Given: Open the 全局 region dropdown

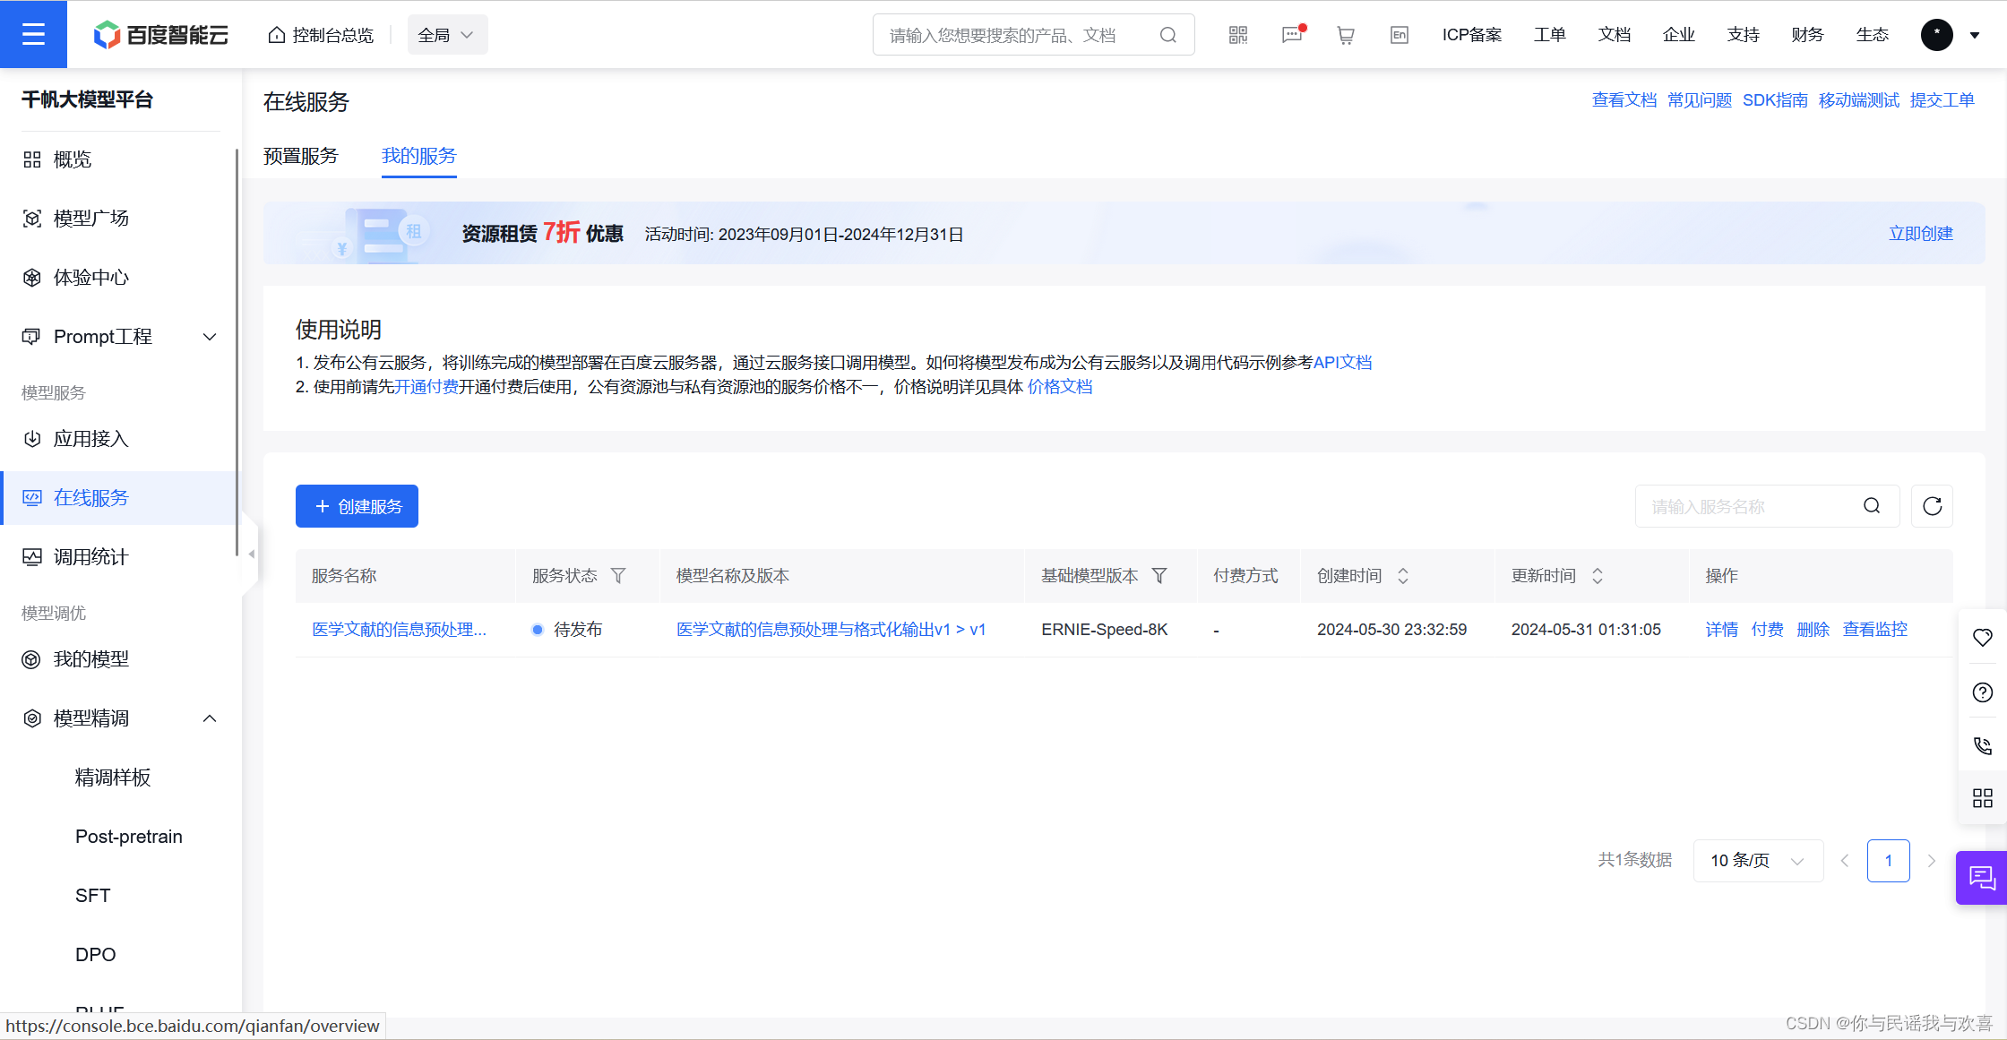Looking at the screenshot, I should [447, 35].
